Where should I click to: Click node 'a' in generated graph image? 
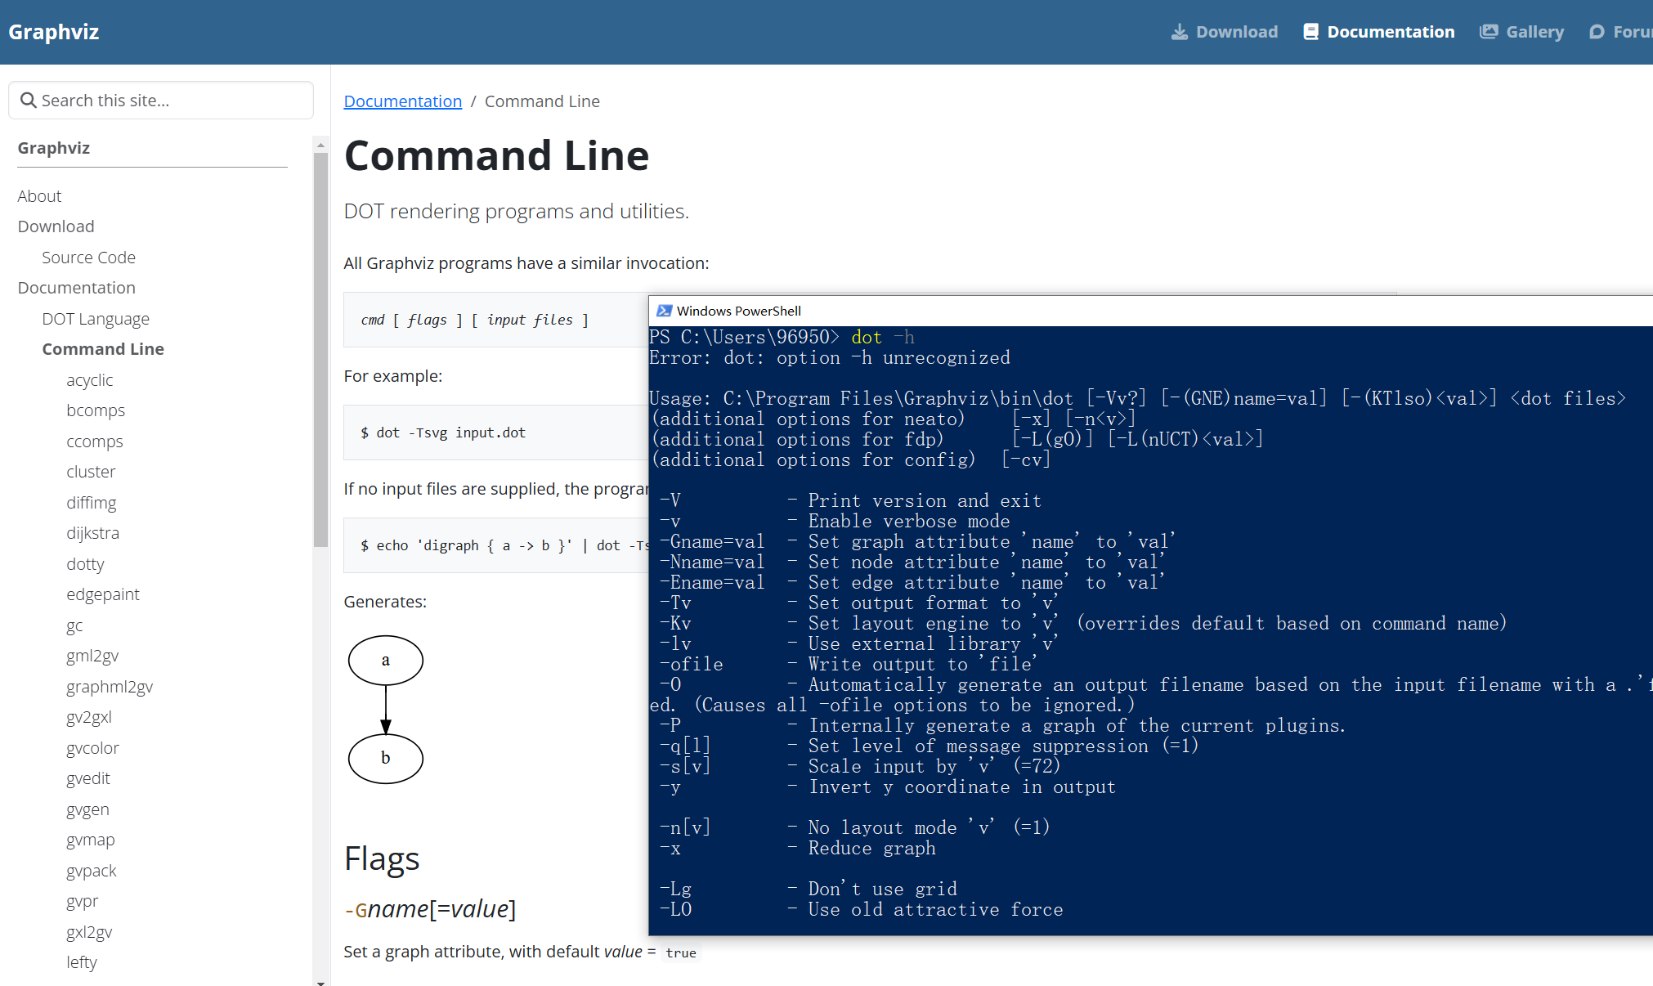(x=385, y=660)
